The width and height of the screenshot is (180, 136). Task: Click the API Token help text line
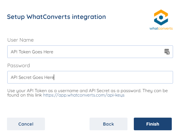(88, 91)
